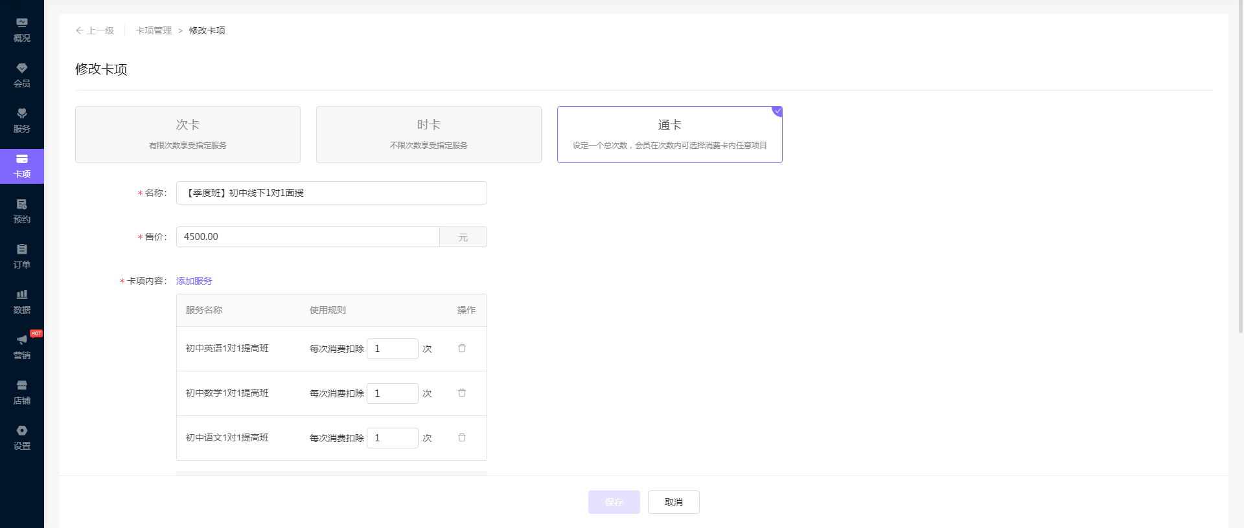Go back via 上一级 arrow
This screenshot has height=528, width=1244.
pos(95,30)
